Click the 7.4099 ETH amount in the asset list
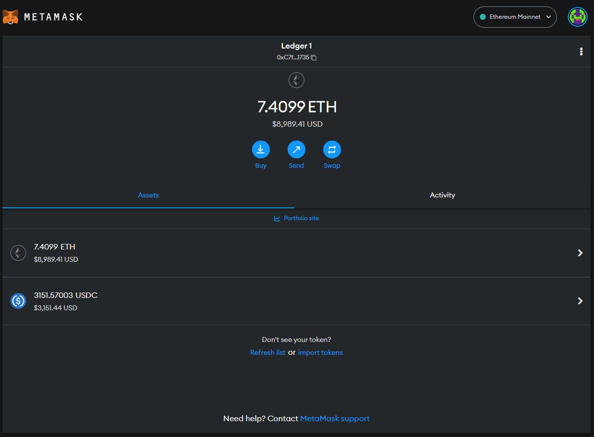This screenshot has height=437, width=594. tap(54, 247)
